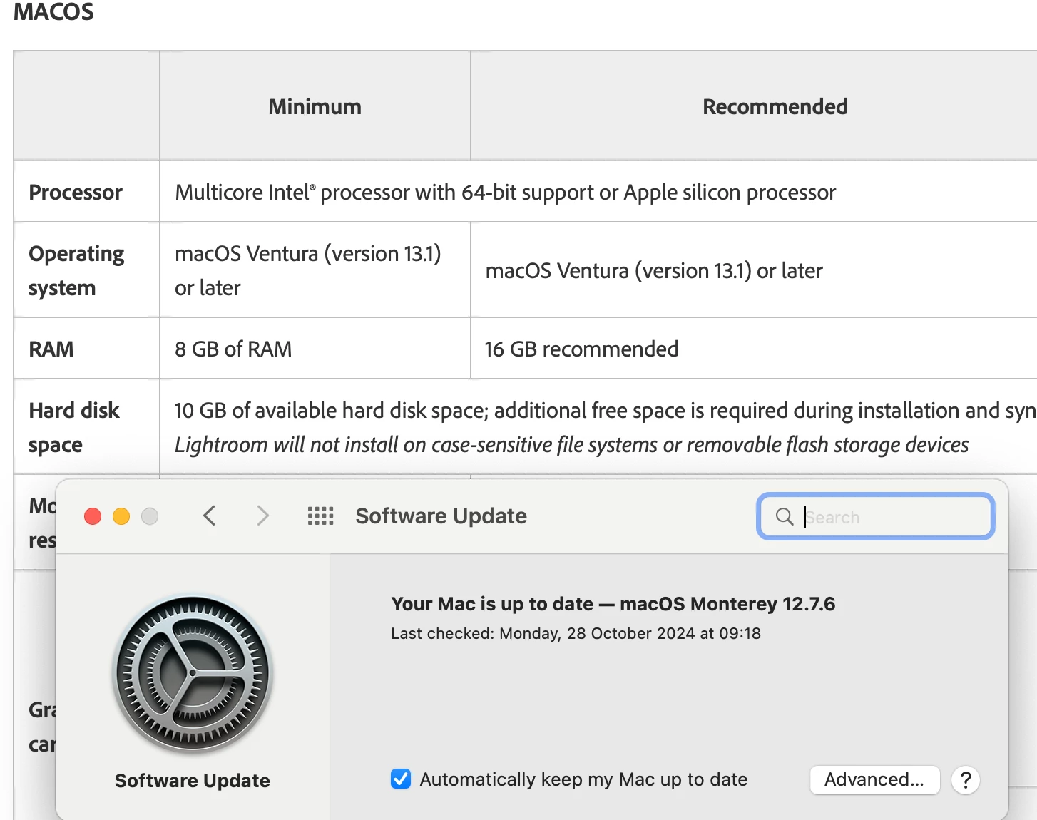Disable Automatically keep my Mac up to date
The image size is (1037, 820).
[401, 779]
